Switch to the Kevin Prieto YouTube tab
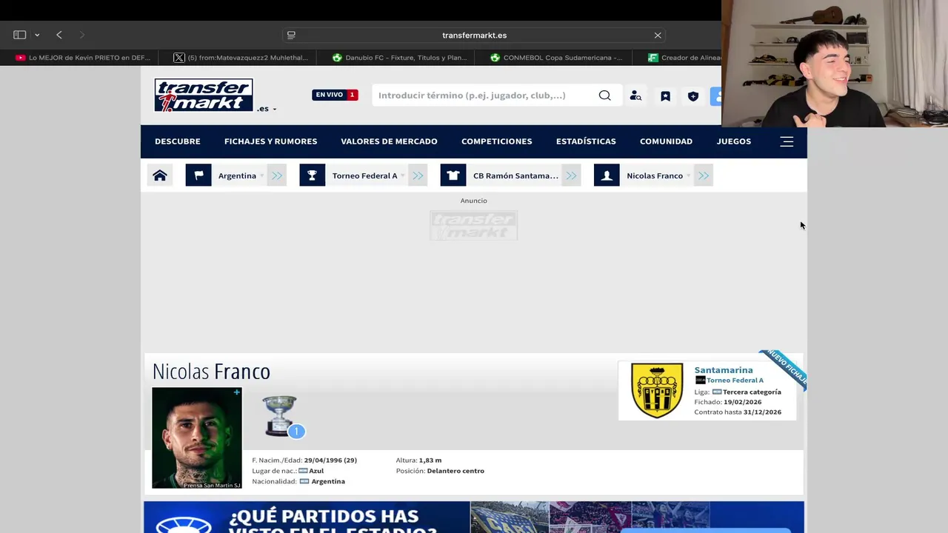Screen dimensions: 948x533 click(x=82, y=57)
